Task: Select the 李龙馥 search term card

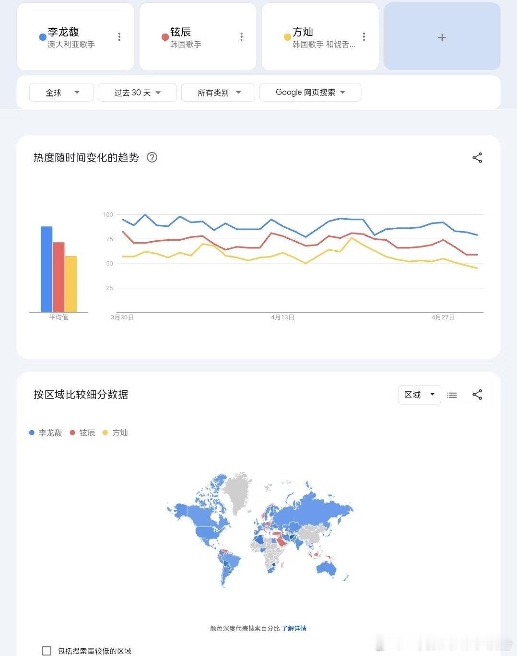Action: pyautogui.click(x=75, y=37)
